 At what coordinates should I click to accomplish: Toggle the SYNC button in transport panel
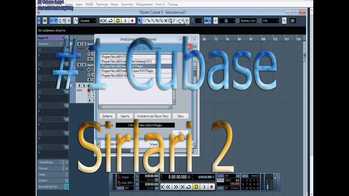point(220,188)
